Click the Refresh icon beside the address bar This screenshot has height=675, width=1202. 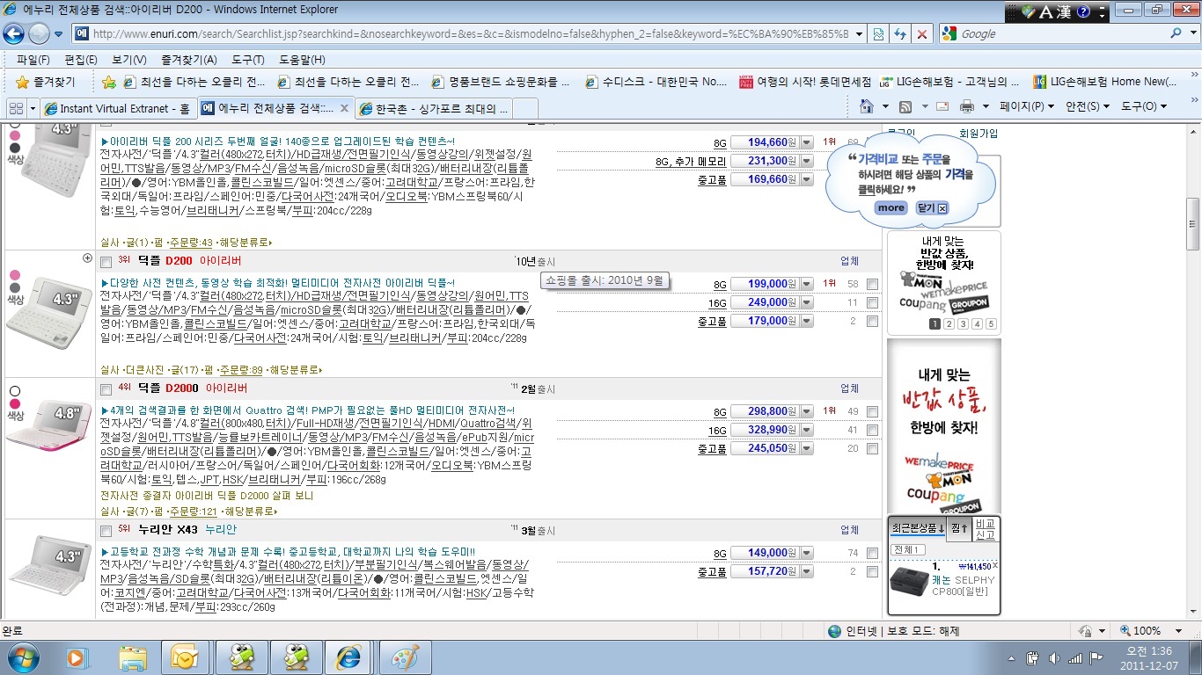[x=899, y=34]
